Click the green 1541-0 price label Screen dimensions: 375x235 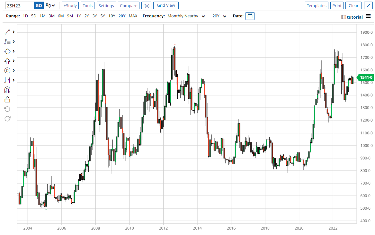click(x=366, y=77)
